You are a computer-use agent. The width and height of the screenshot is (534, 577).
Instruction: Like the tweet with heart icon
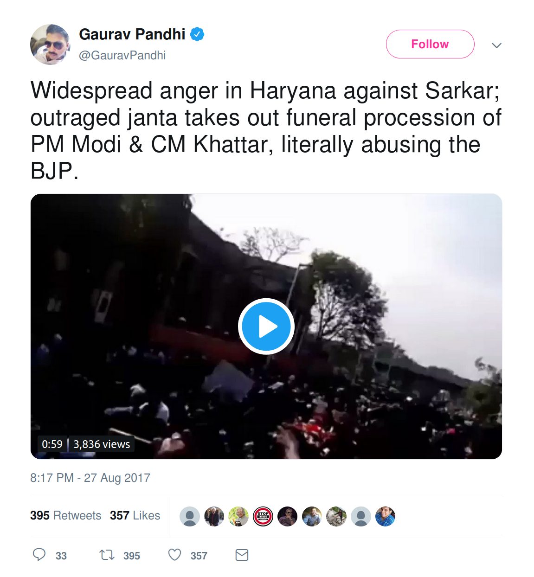pyautogui.click(x=174, y=555)
